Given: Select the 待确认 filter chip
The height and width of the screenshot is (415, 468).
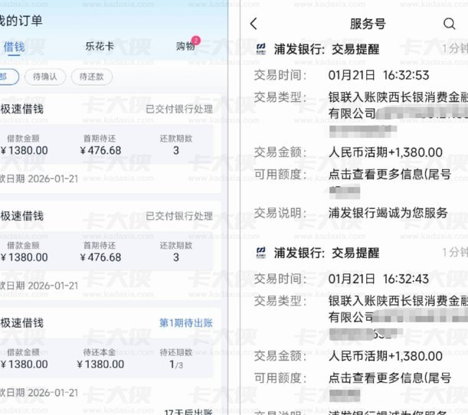Looking at the screenshot, I should 44,77.
